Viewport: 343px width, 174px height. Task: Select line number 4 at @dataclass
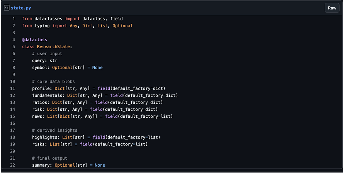tap(14, 39)
